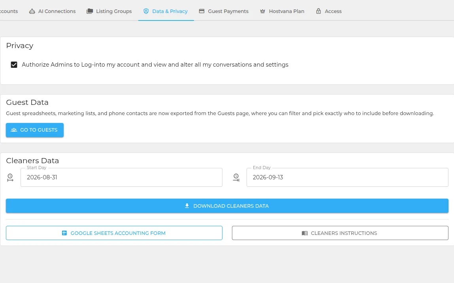This screenshot has width=454, height=283.
Task: Click the credit card icon for Guest Payments
Action: click(202, 11)
